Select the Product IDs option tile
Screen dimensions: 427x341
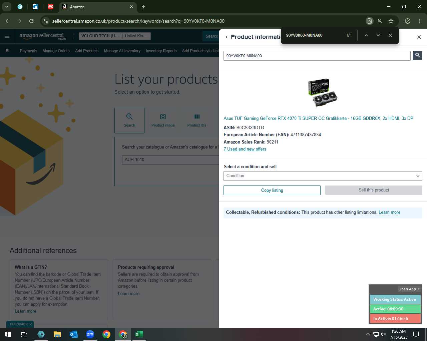tap(196, 121)
